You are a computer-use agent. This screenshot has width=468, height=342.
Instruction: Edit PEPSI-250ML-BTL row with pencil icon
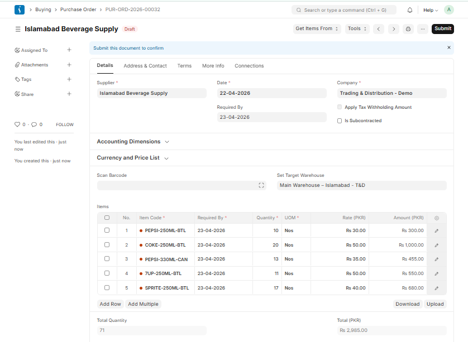point(437,230)
